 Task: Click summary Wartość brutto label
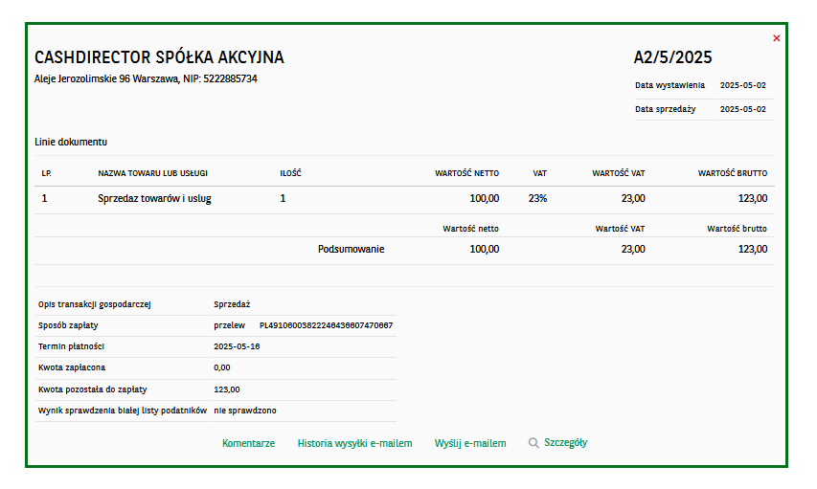[737, 229]
